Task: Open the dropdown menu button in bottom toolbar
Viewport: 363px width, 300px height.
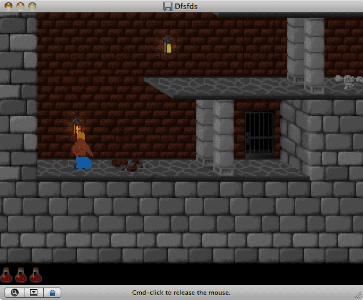Action: click(33, 293)
